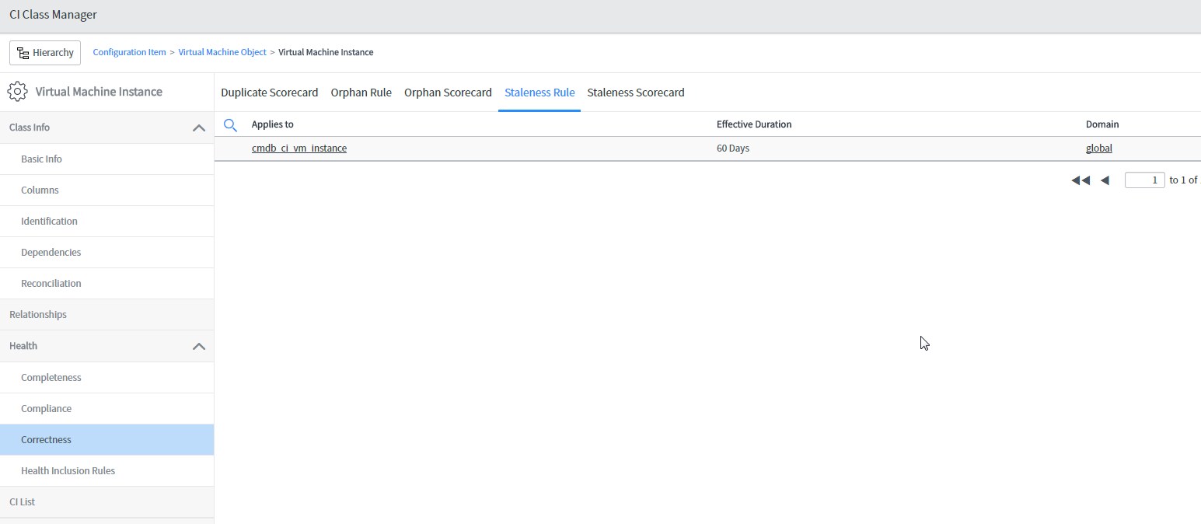Click the page number input field
This screenshot has height=524, width=1201.
1144,180
